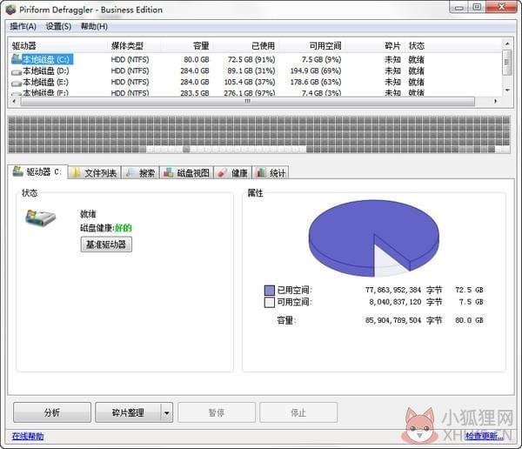Click the drive map block grid
Viewport: 522px width, 449px height.
click(x=259, y=135)
